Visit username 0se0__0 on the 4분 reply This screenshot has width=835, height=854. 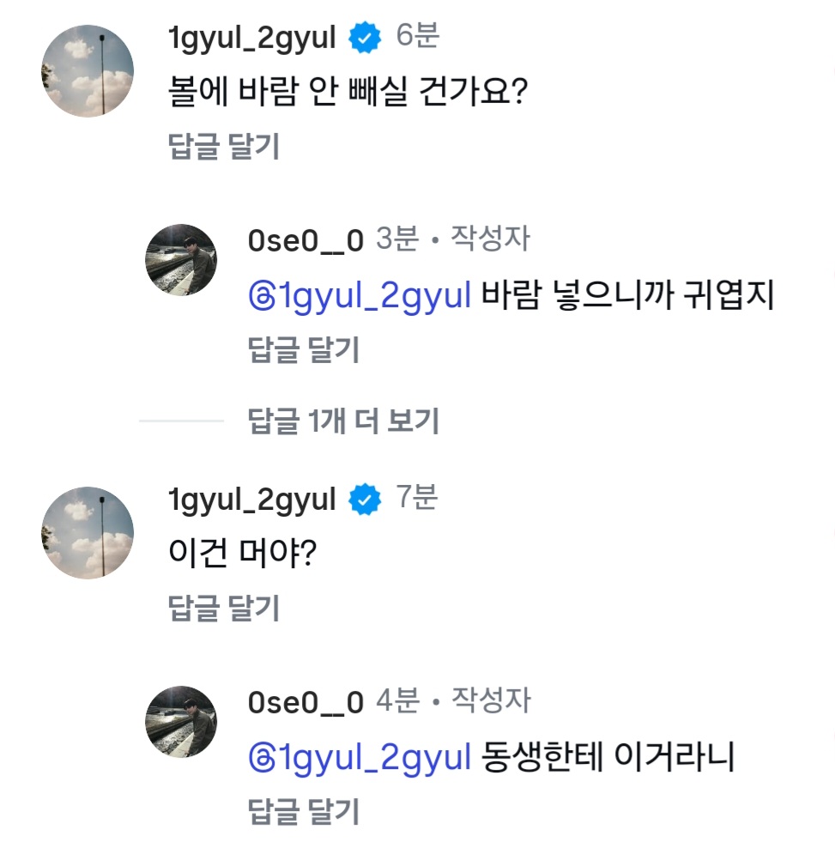pyautogui.click(x=306, y=702)
